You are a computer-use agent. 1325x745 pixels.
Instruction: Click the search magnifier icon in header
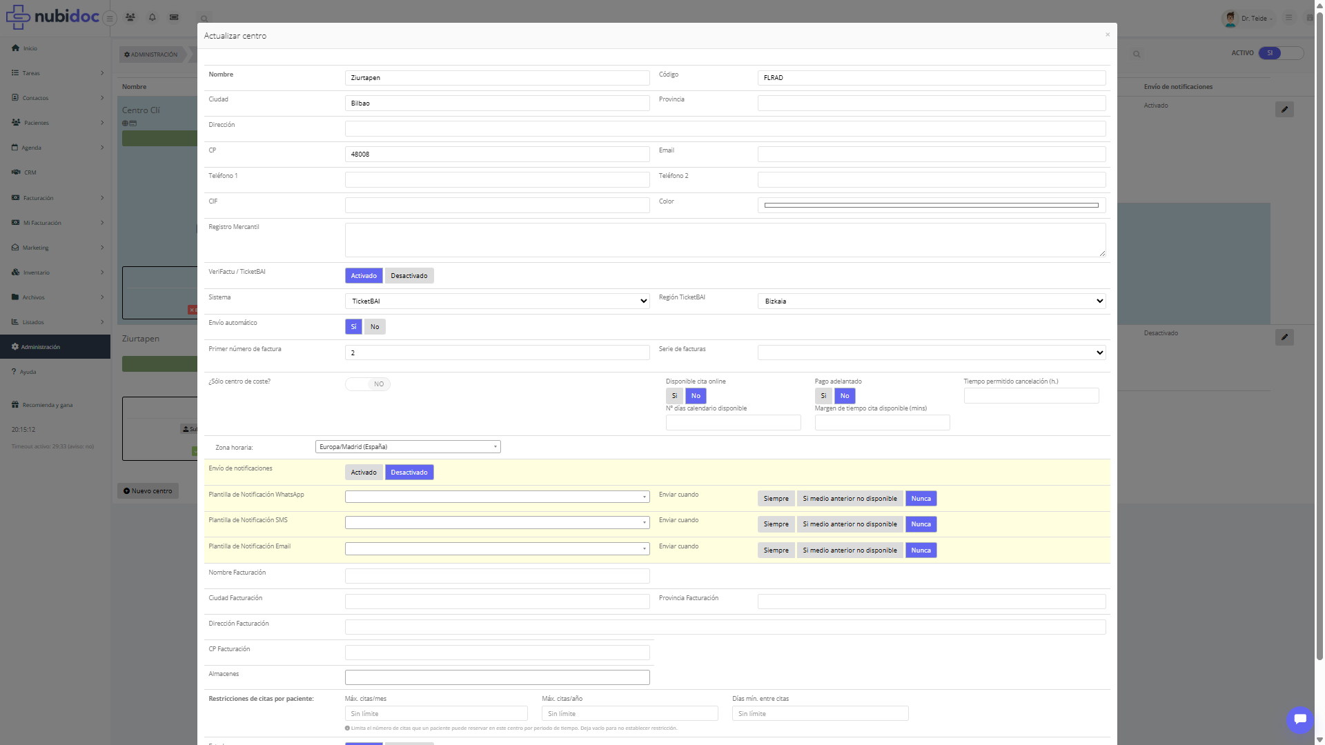point(204,19)
